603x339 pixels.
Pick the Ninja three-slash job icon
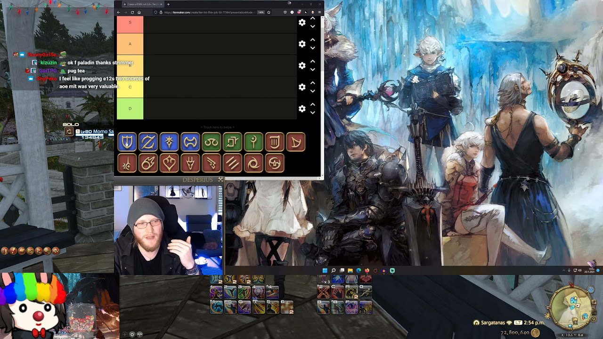(x=232, y=163)
